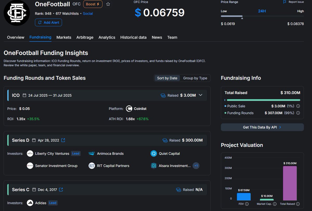Click the 617 Watchlists text
This screenshot has height=211, width=312.
67,13
